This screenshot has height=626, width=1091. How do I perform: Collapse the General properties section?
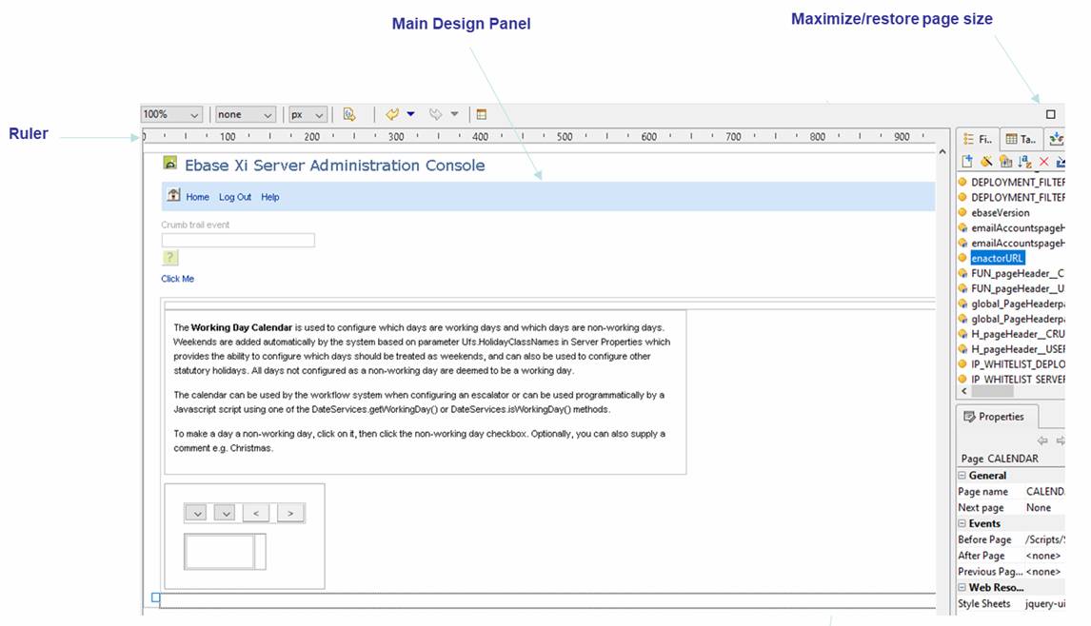pos(962,476)
